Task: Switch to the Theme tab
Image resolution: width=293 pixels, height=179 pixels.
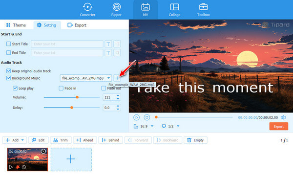Action: 16,25
